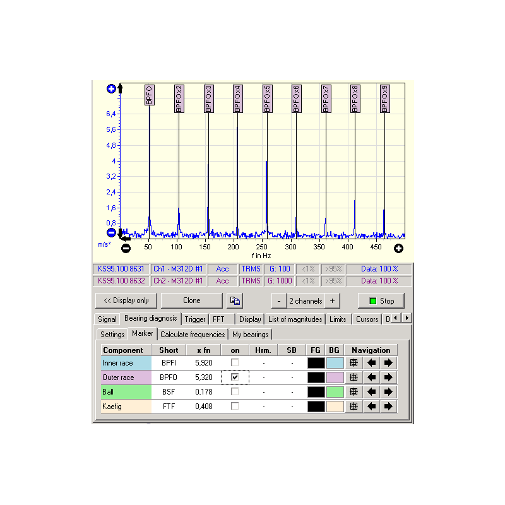Click the left arrow in the Inner race row
The width and height of the screenshot is (505, 505).
371,363
